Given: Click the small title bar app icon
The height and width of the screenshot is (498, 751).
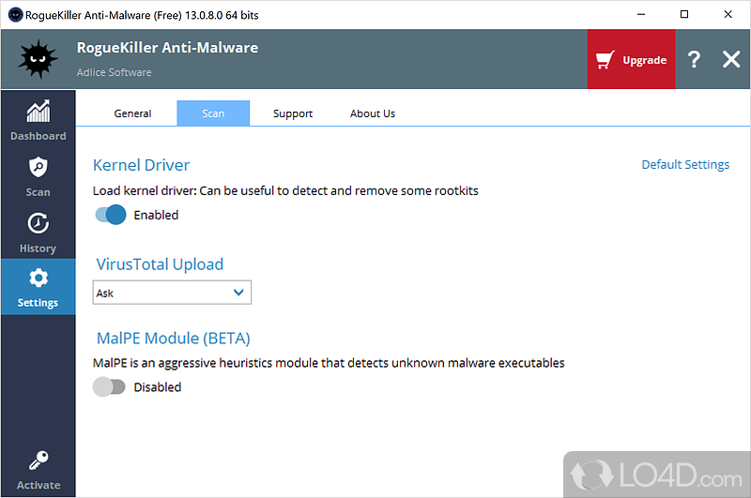Looking at the screenshot, I should 15,15.
